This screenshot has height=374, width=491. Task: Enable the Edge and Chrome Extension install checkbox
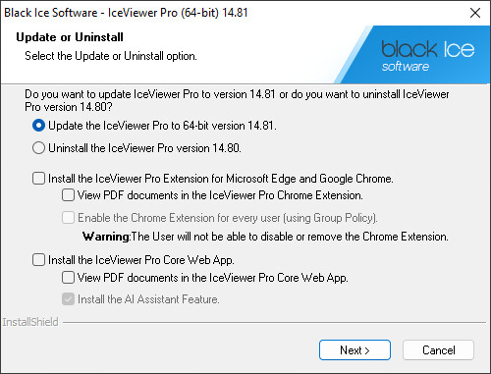[x=38, y=179]
